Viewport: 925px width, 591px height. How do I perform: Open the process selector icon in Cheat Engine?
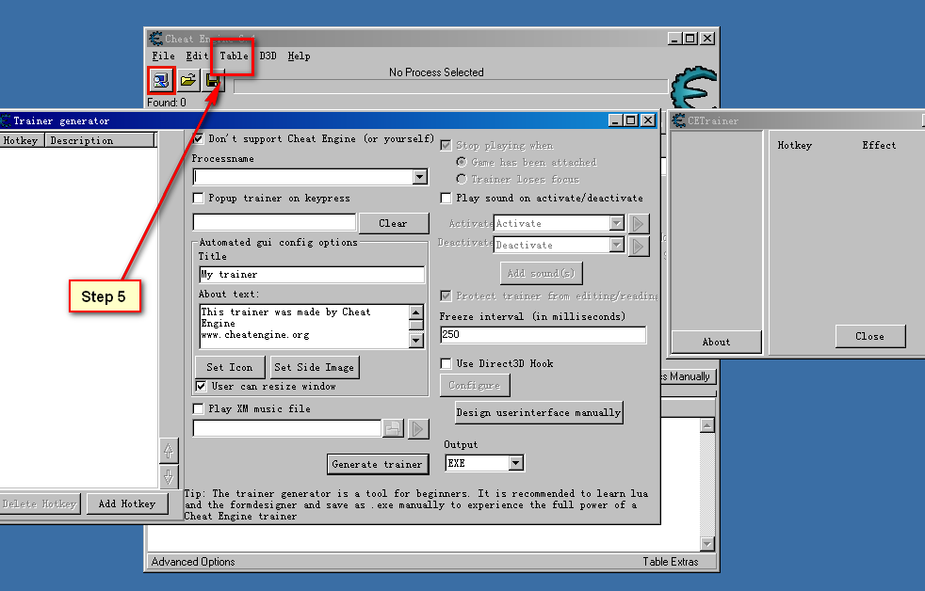[161, 80]
